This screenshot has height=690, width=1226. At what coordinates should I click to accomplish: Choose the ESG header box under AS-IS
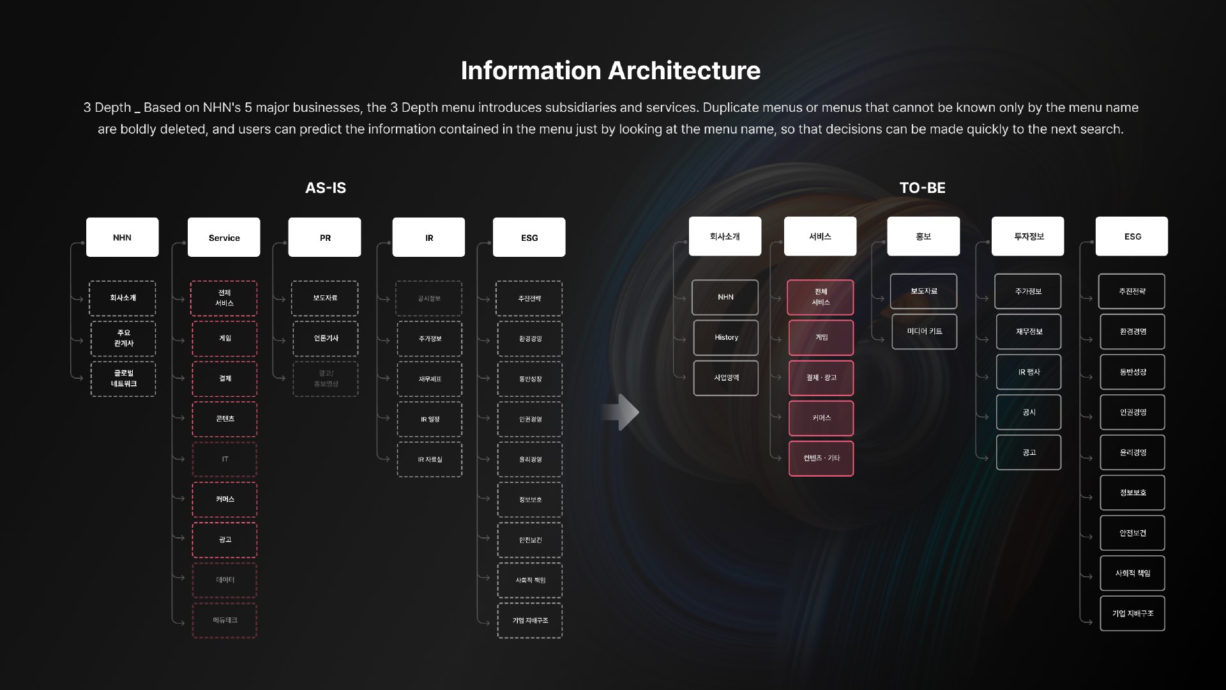[x=529, y=237]
